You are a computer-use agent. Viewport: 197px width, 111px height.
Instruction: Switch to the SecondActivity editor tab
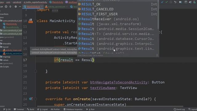74,7
